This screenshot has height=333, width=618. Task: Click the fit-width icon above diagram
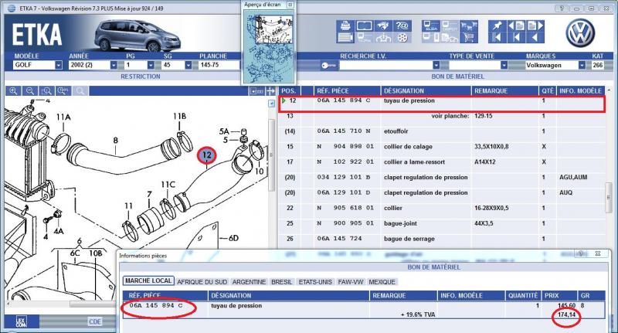(x=256, y=91)
